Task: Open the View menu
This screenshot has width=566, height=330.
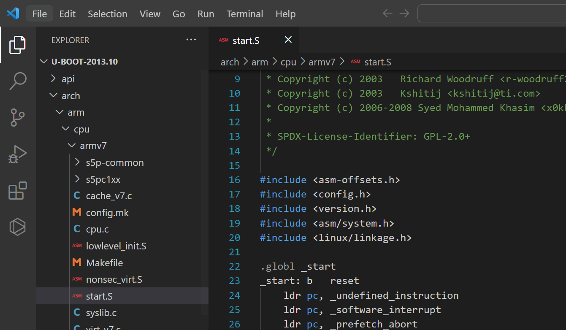Action: (x=150, y=14)
